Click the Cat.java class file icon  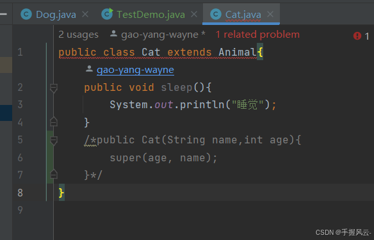pos(216,14)
